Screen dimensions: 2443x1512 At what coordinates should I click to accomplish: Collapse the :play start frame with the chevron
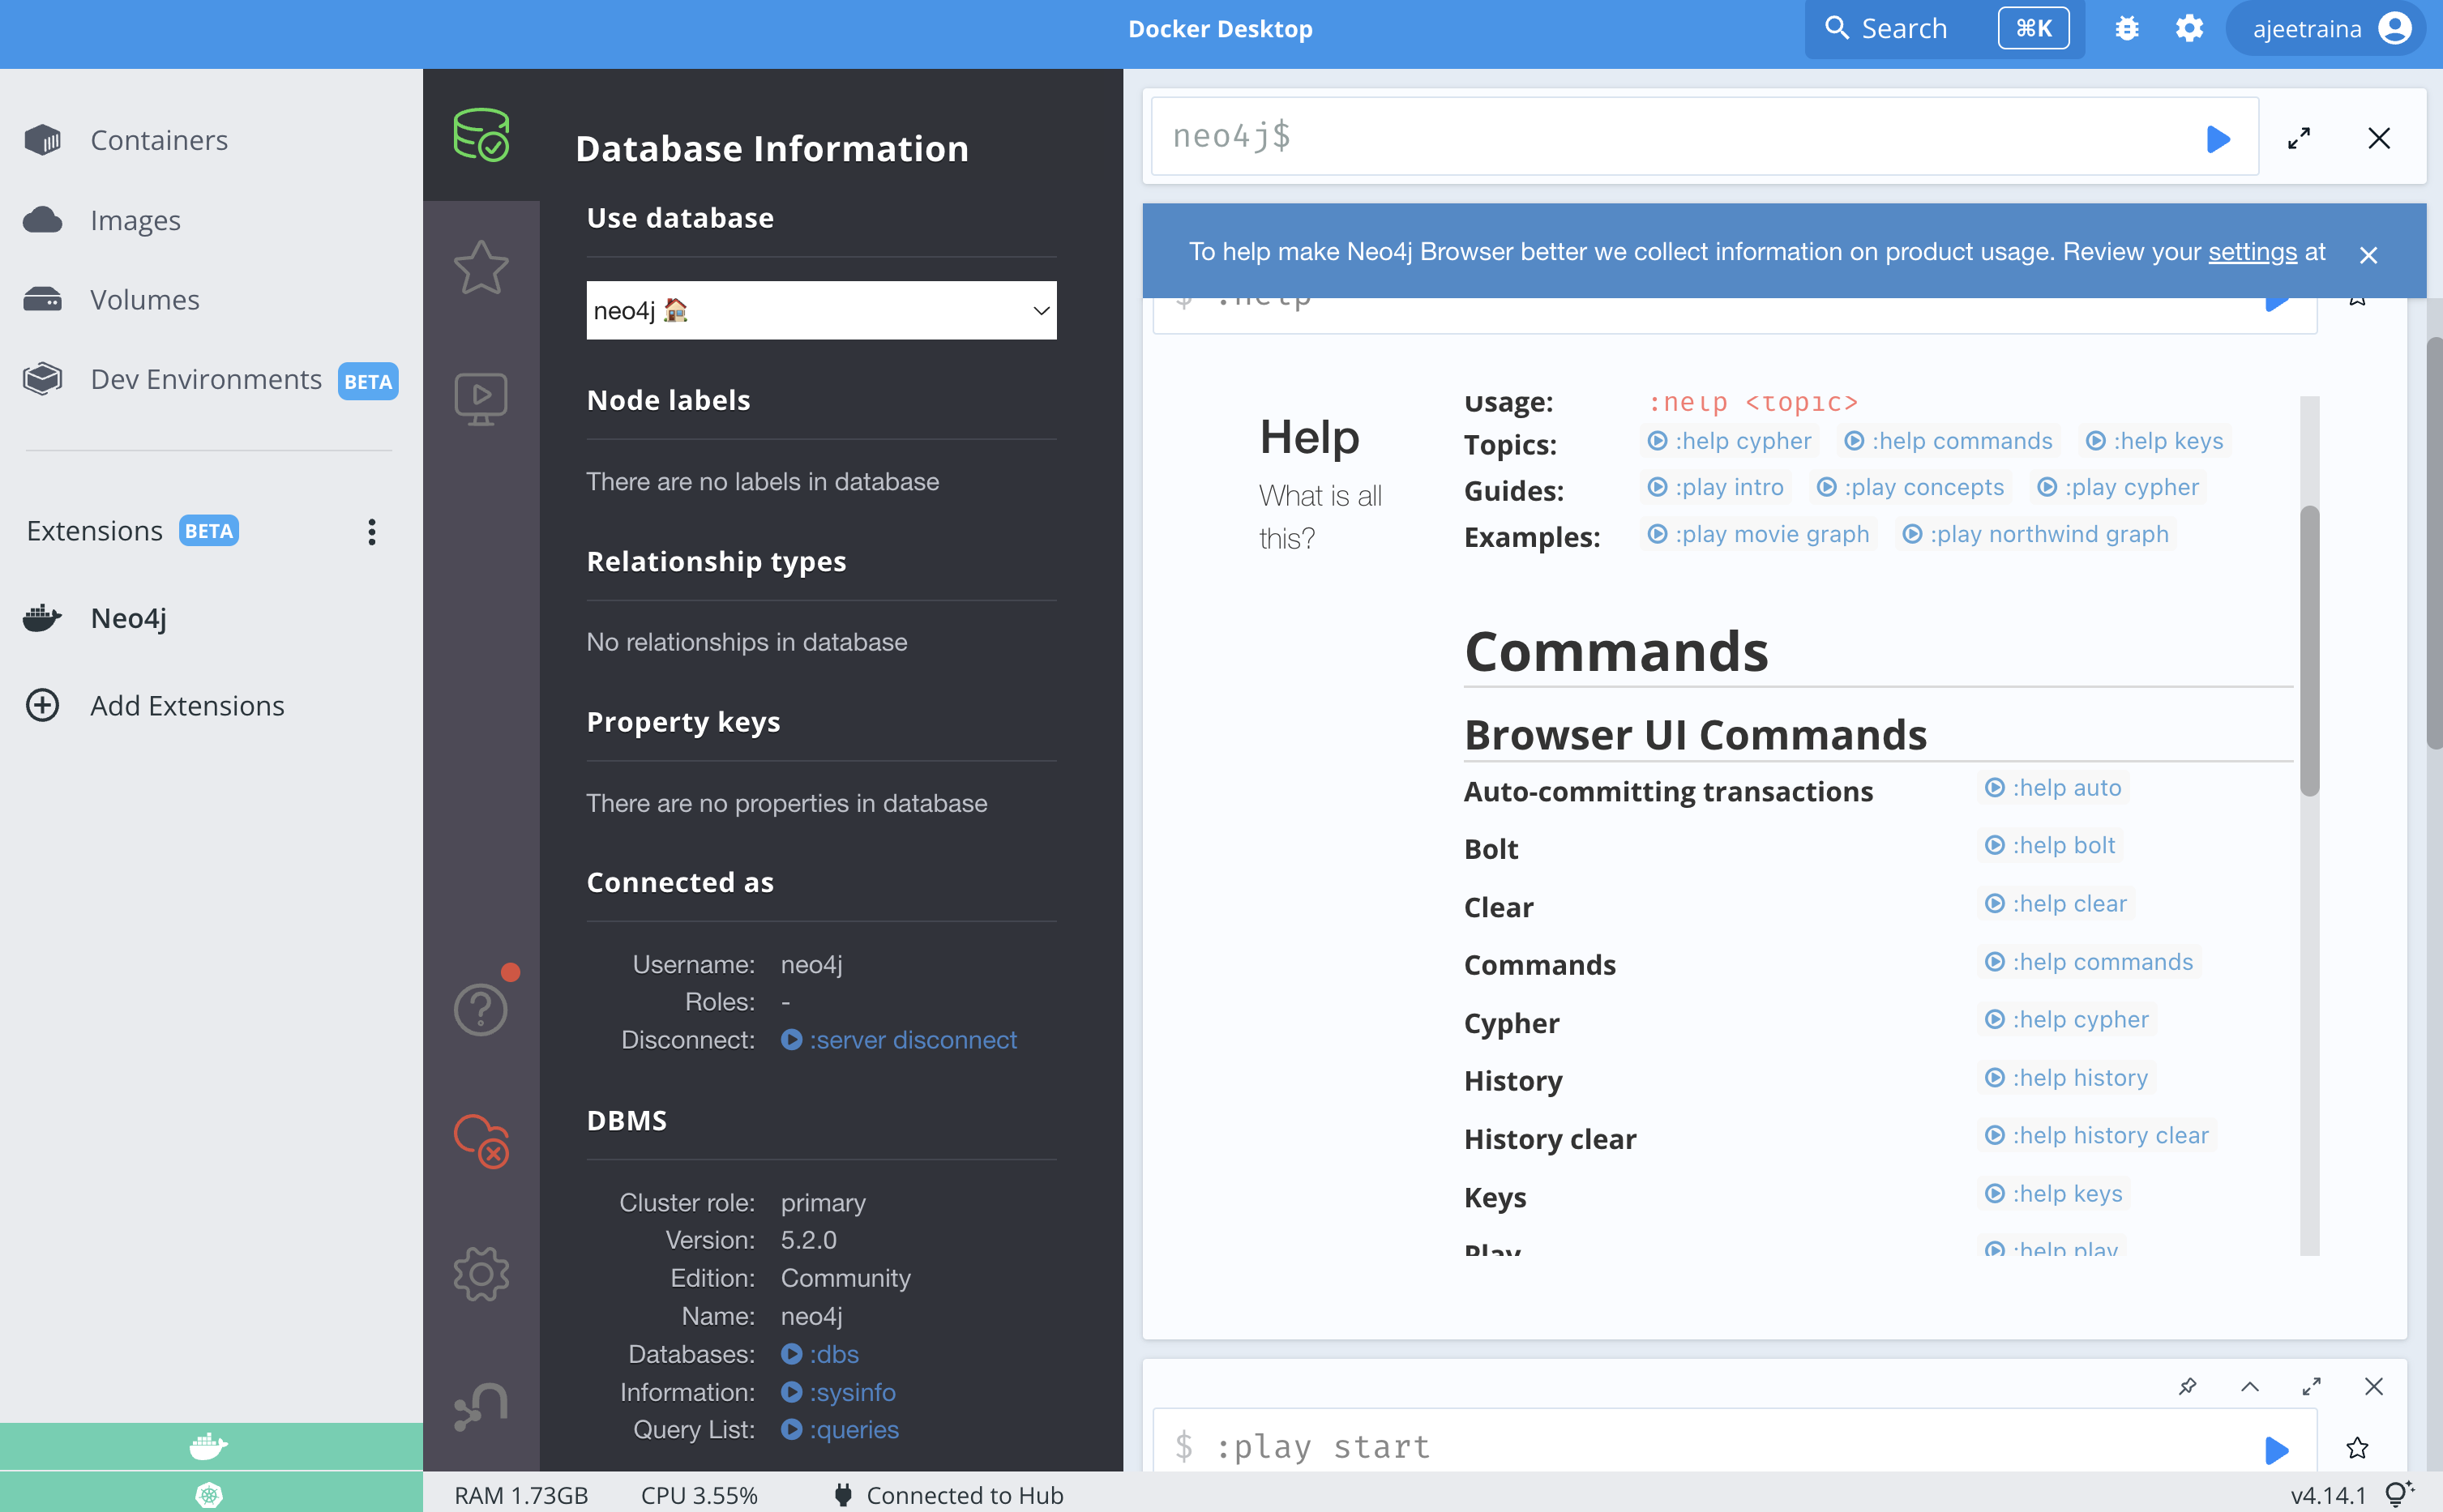coord(2250,1388)
